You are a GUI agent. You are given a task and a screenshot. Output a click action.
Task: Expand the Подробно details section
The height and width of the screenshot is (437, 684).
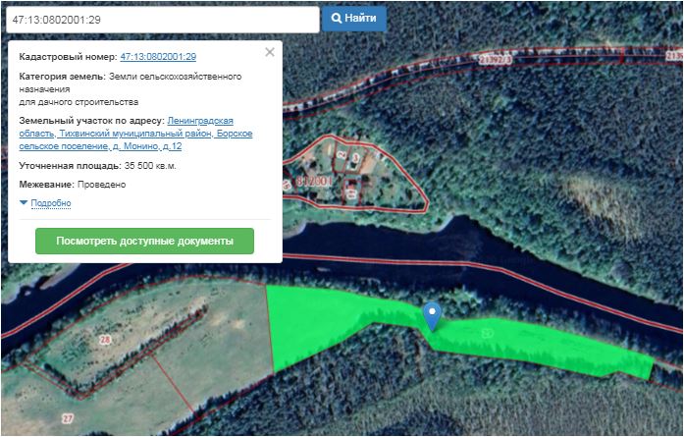point(51,203)
